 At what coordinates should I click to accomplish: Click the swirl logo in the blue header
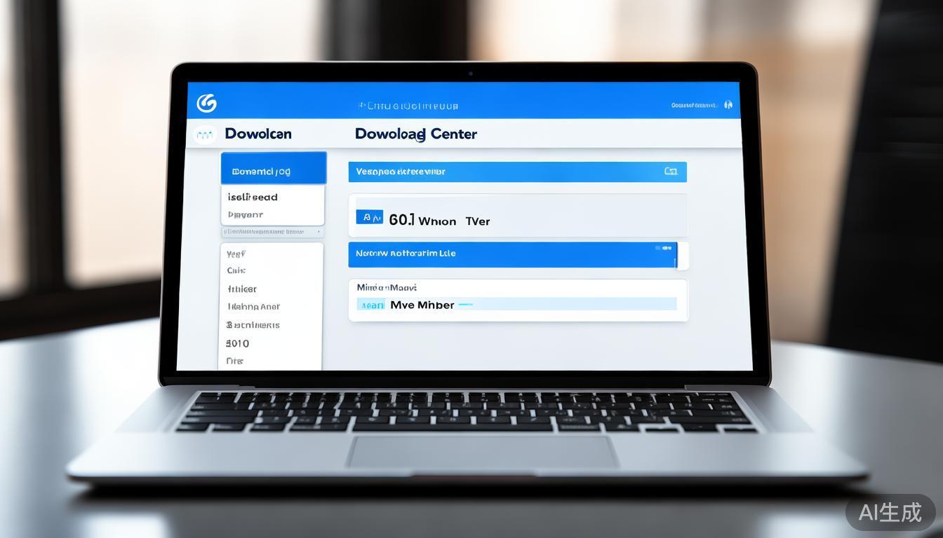206,104
